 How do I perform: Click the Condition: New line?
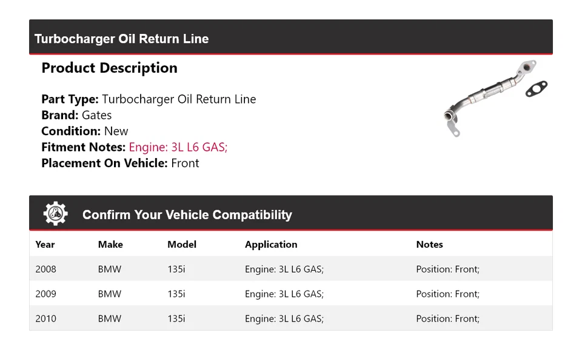(x=85, y=131)
